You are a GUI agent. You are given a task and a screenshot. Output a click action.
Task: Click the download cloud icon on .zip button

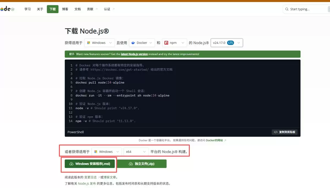click(x=131, y=164)
